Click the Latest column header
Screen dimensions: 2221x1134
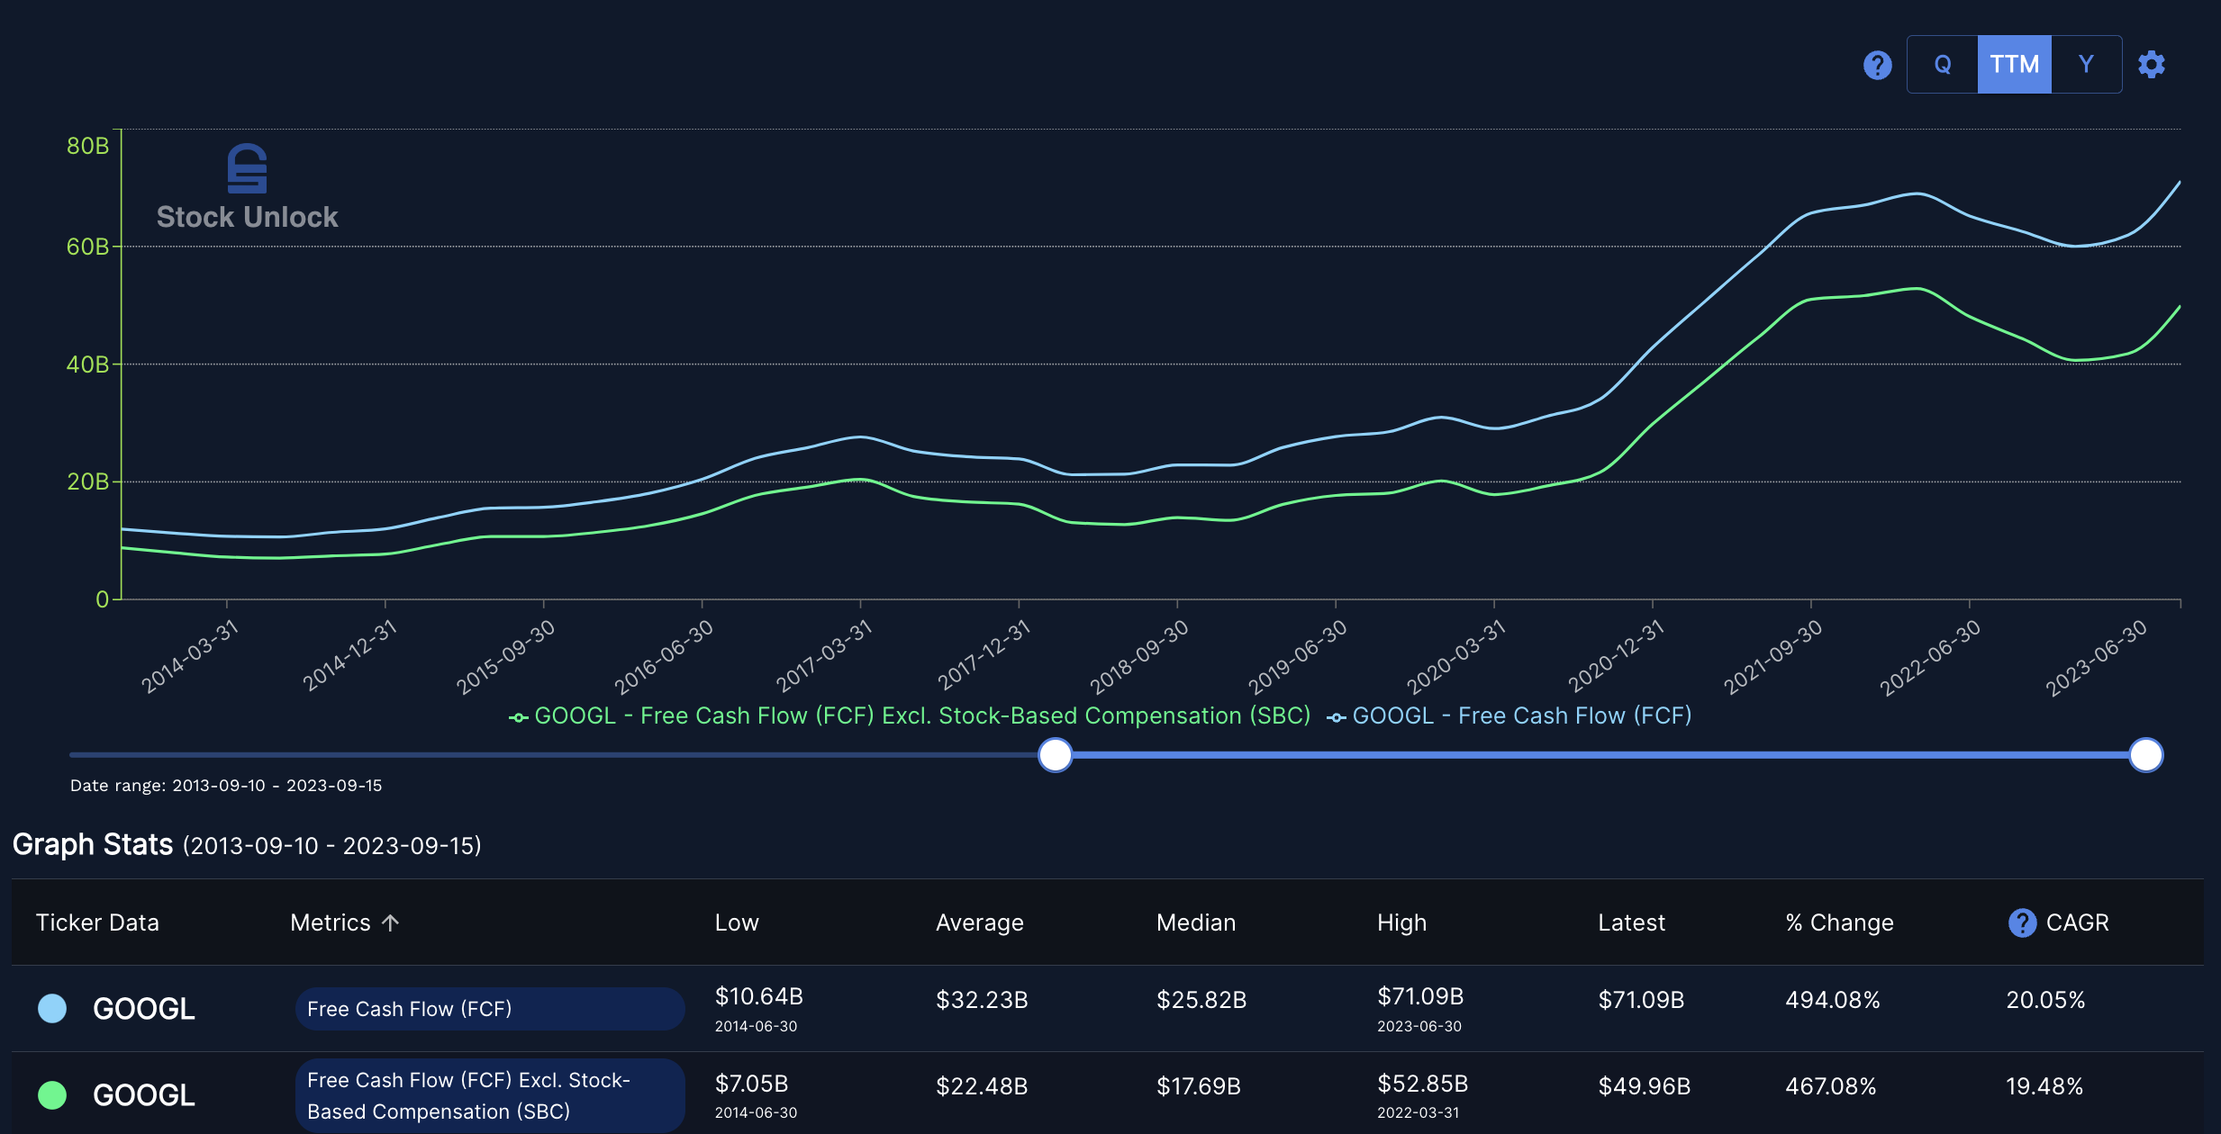tap(1631, 922)
